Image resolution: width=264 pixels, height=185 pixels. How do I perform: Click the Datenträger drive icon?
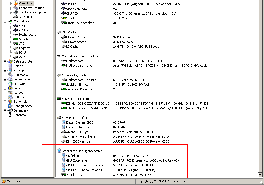pyautogui.click(x=10, y=79)
